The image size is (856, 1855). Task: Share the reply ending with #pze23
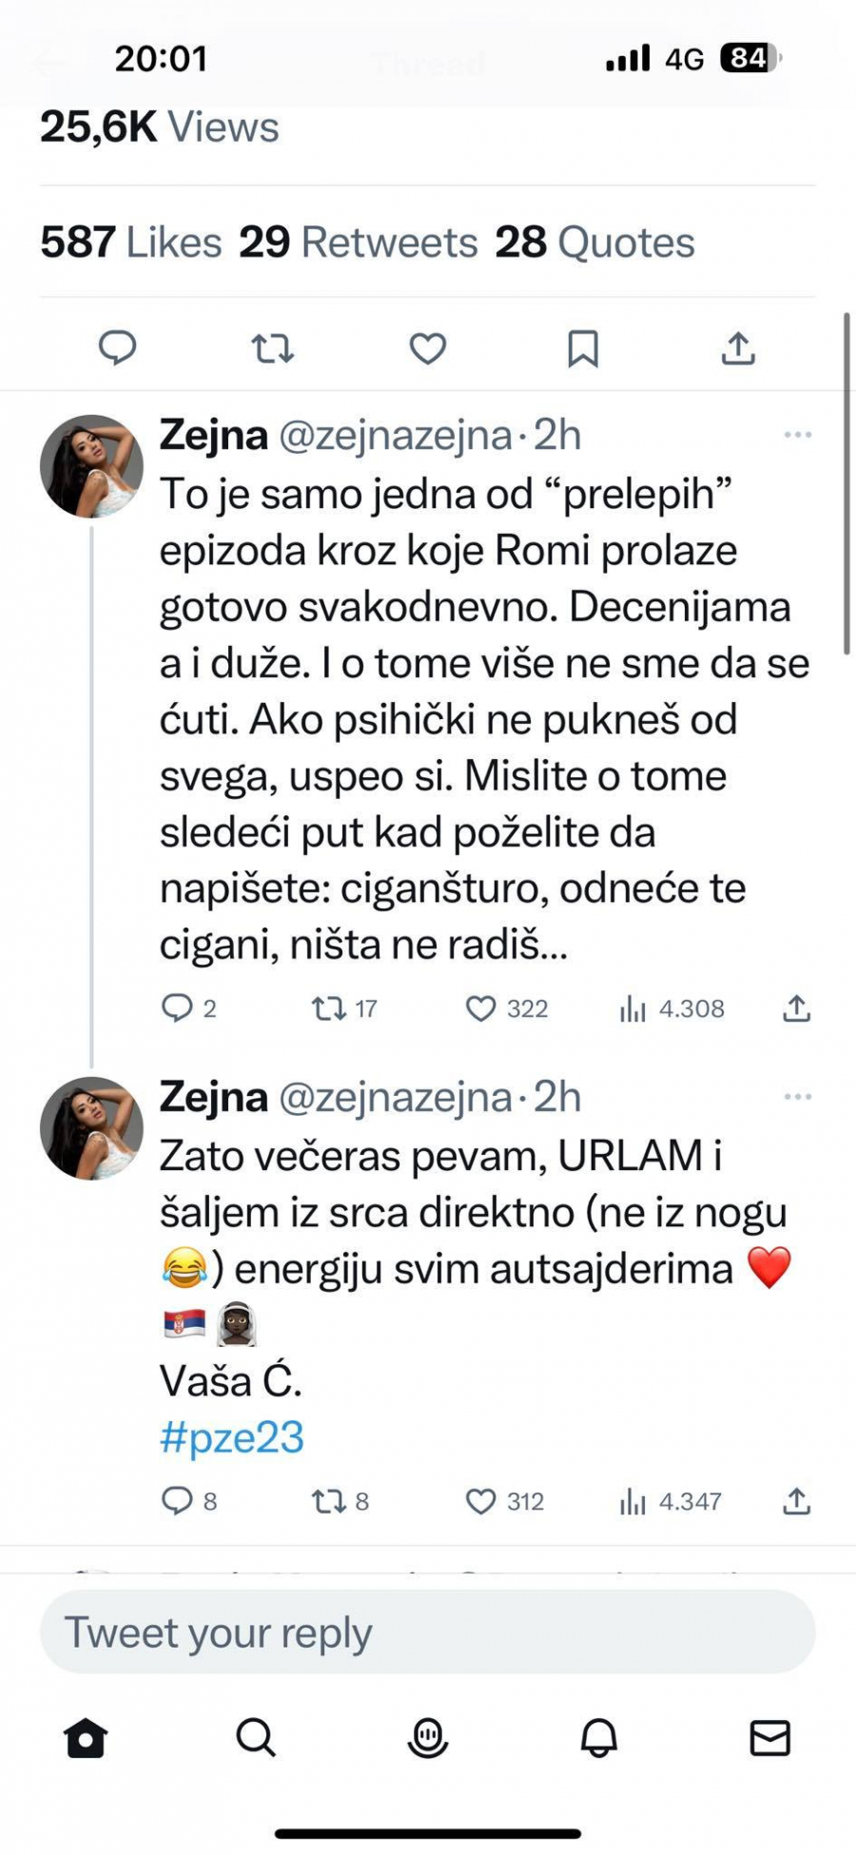(796, 1501)
